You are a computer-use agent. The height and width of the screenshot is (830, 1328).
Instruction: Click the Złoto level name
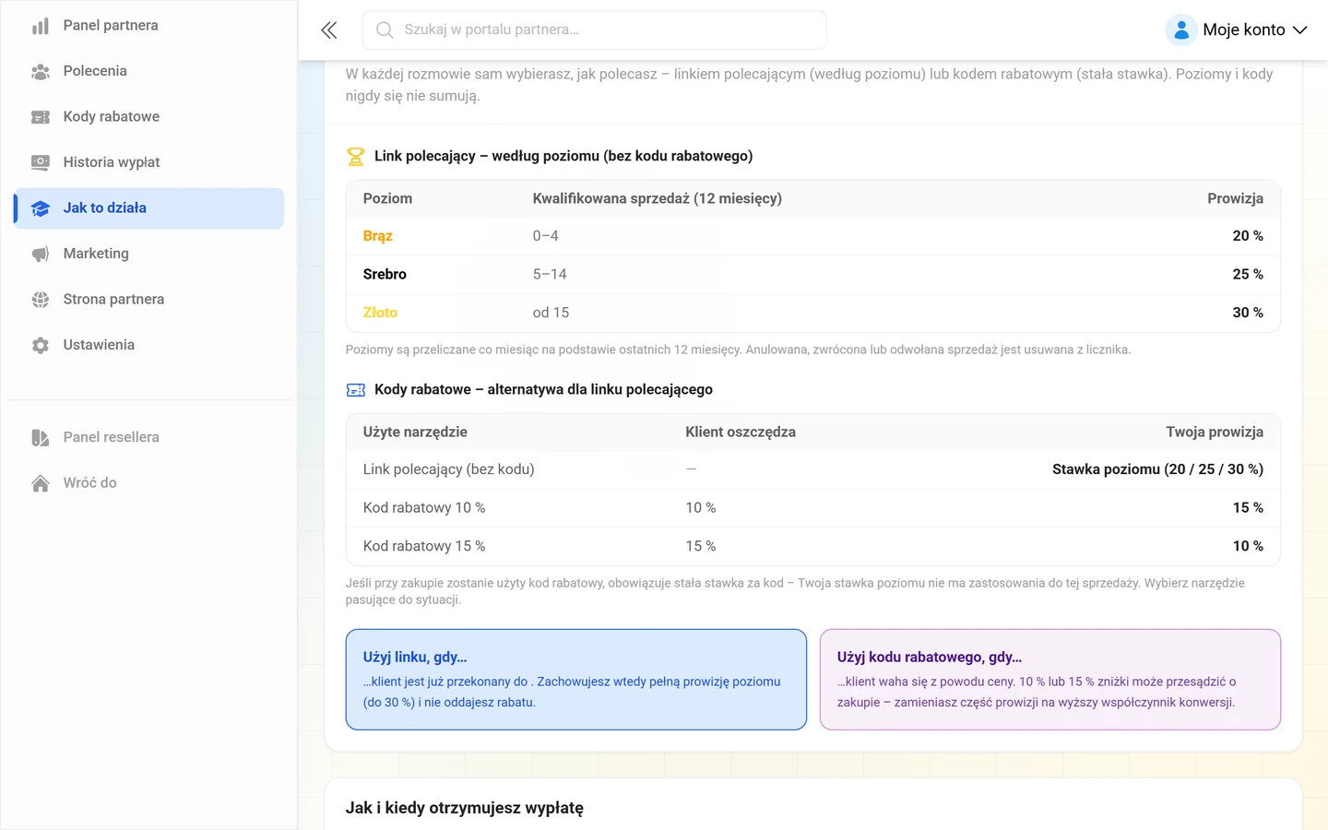tap(380, 313)
